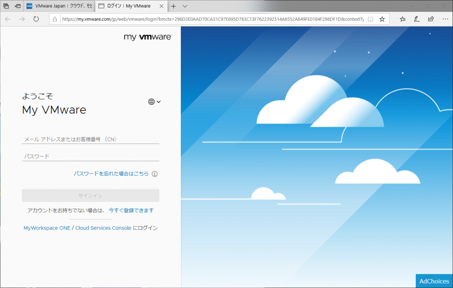453x288 pixels.
Task: Click the set tabs aside icon
Action: [x=18, y=6]
